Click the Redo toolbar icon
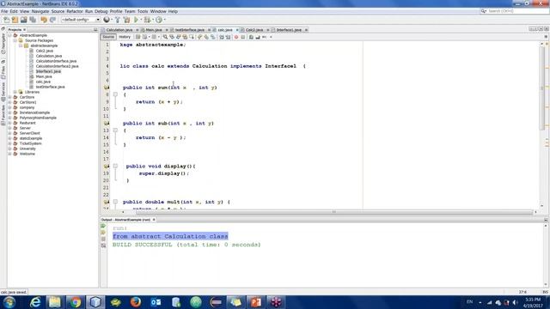This screenshot has height=309, width=550. 52,20
